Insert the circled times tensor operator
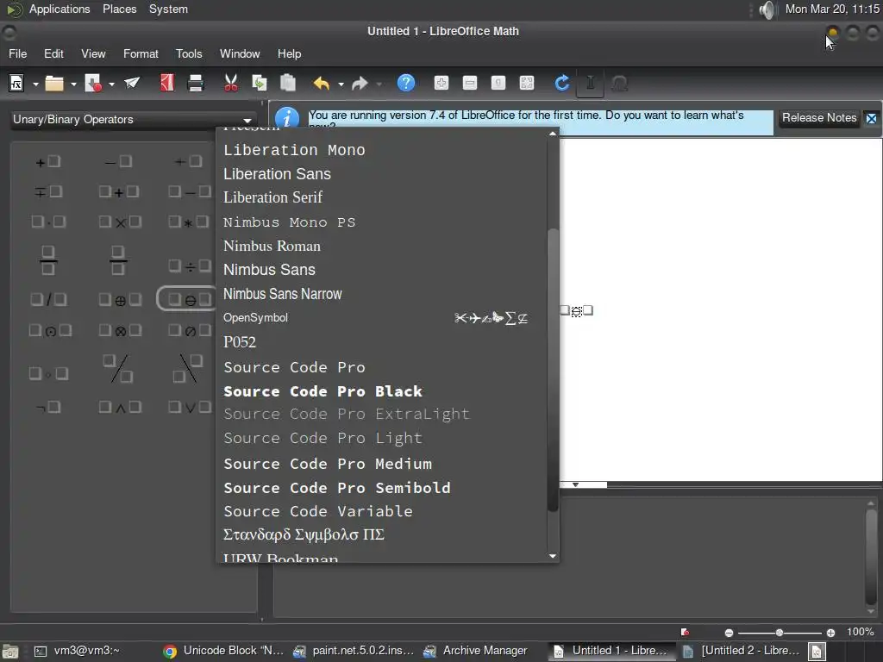Screen dimensions: 883x662 pos(119,330)
